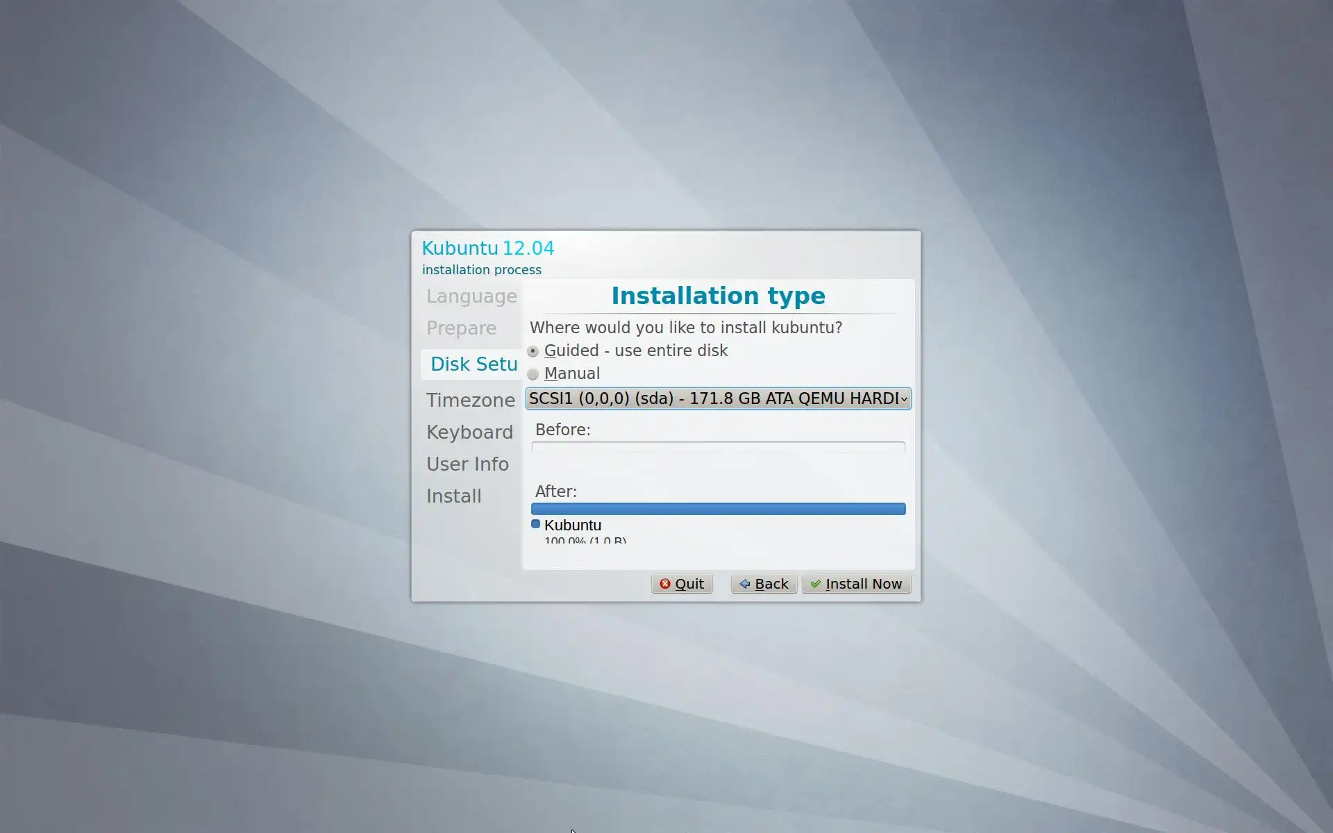The image size is (1333, 833).
Task: Click the blue Kubuntu legend square
Action: pos(535,524)
